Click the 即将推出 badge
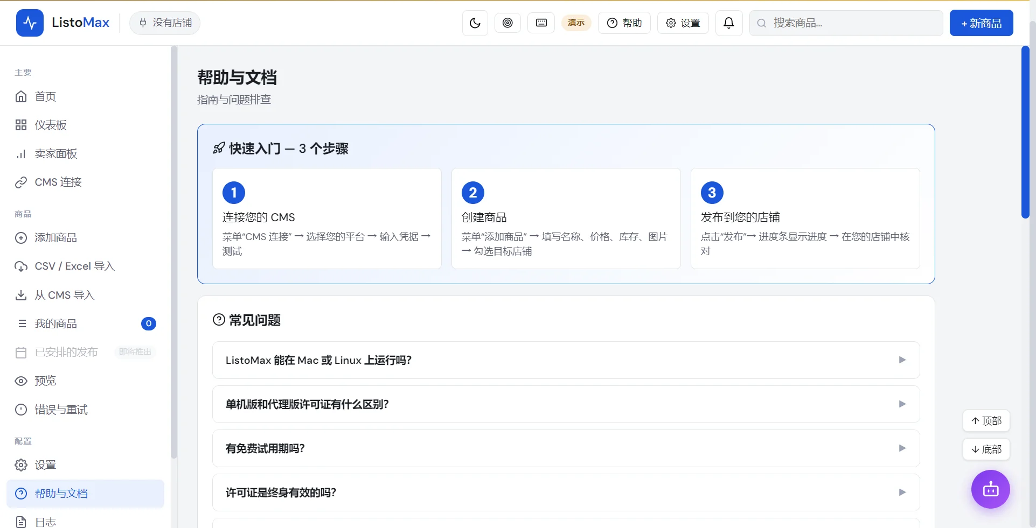Screen dimensions: 1036x528 (x=135, y=352)
